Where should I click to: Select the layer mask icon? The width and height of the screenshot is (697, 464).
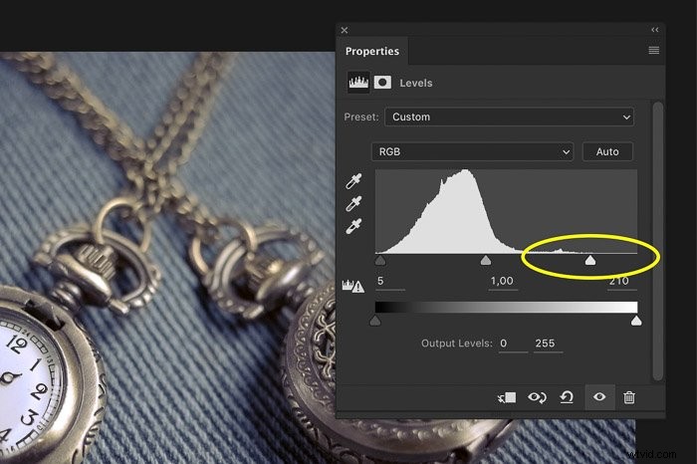pyautogui.click(x=382, y=83)
